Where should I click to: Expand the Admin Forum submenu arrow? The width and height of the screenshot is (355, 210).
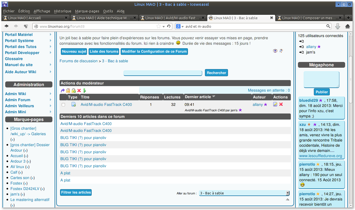click(x=50, y=100)
